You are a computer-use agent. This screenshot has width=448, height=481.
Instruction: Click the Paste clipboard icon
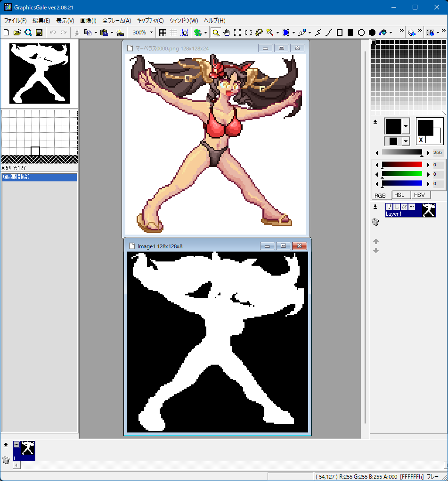click(104, 32)
